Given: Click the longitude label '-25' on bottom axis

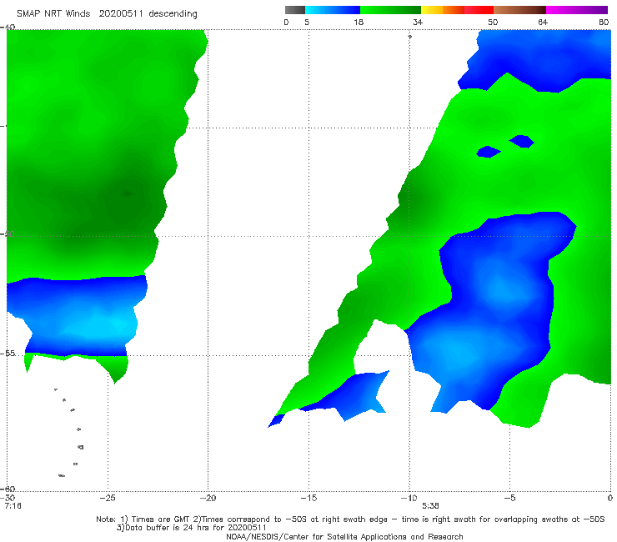Looking at the screenshot, I should click(108, 498).
